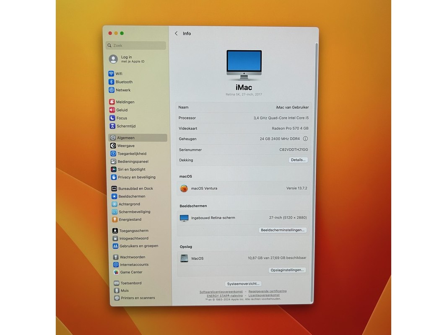This screenshot has height=335, width=447.
Task: Click Beeldscherminstellingen button
Action: click(x=283, y=230)
